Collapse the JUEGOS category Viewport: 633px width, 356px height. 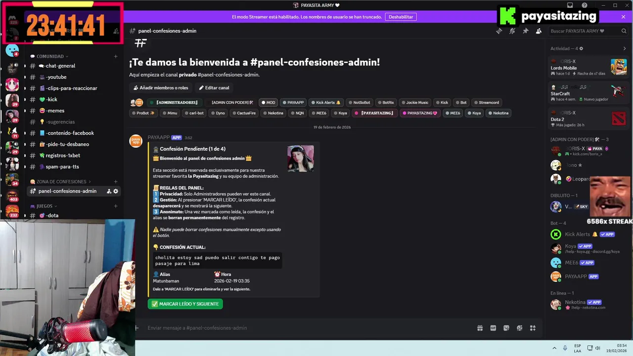[44, 206]
